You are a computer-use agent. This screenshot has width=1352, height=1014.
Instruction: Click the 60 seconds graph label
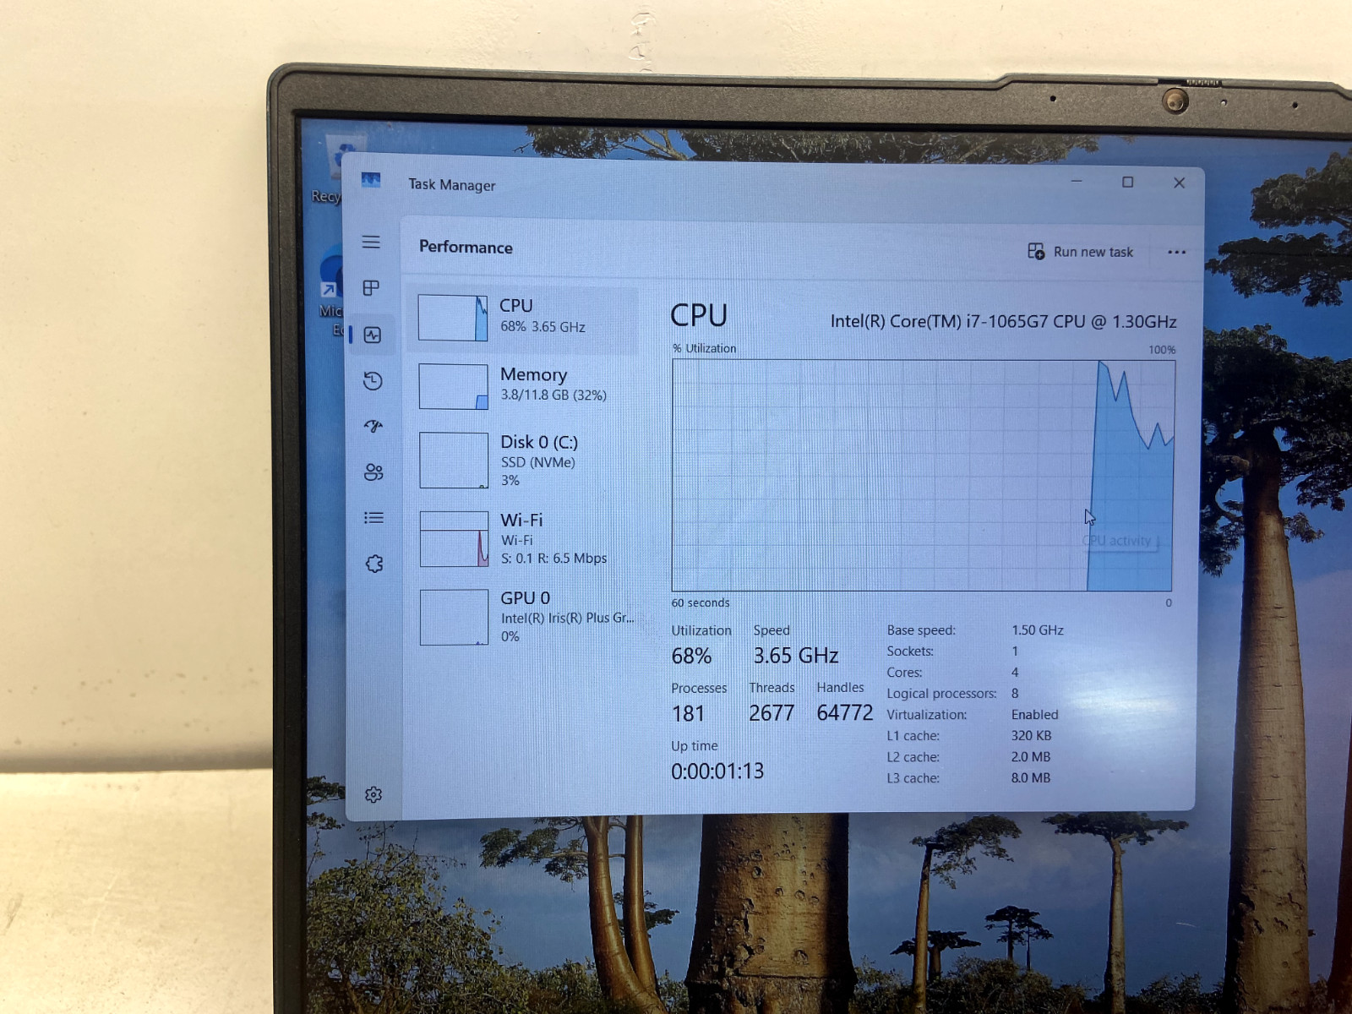click(x=701, y=602)
